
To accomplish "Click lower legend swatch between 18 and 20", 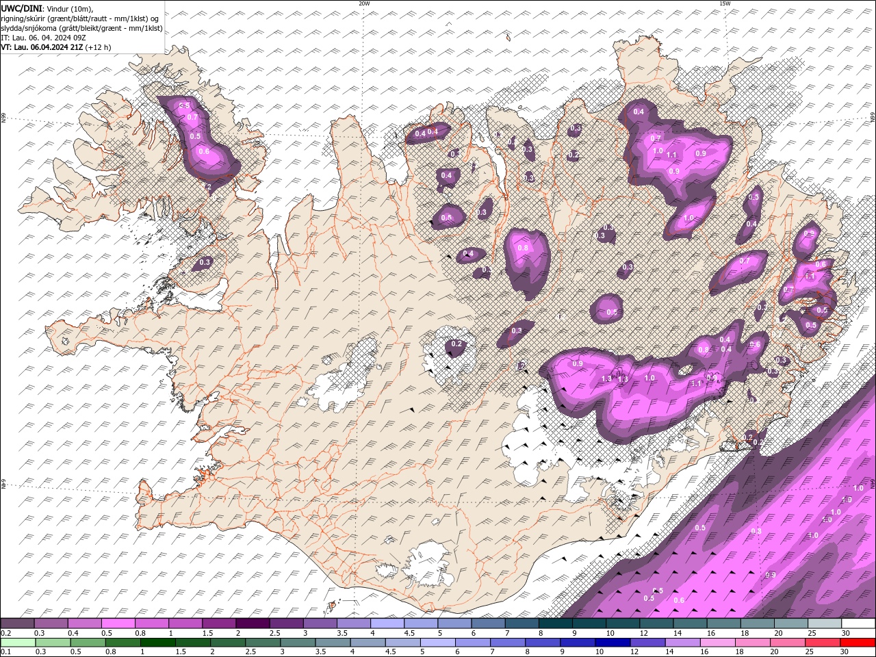I will [752, 643].
